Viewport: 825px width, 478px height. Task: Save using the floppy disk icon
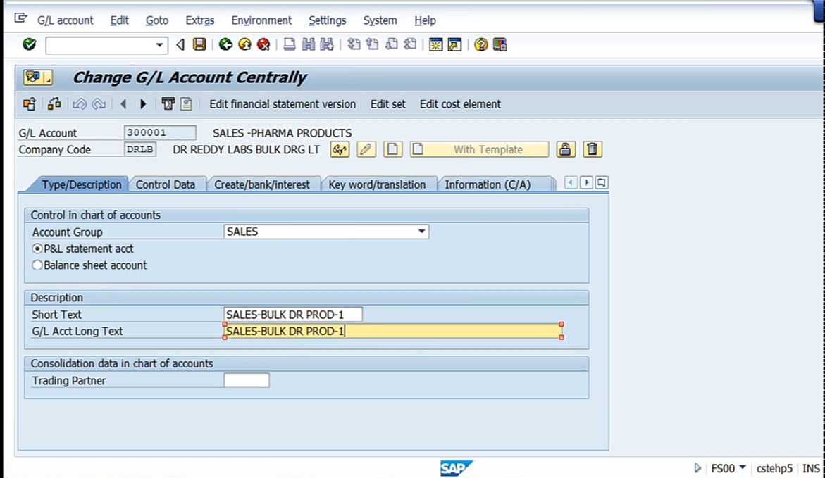[x=199, y=44]
